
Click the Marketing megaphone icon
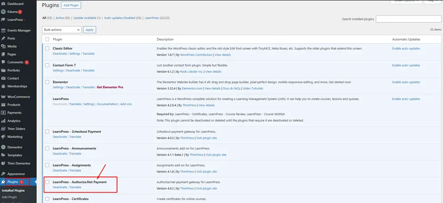tap(3, 136)
